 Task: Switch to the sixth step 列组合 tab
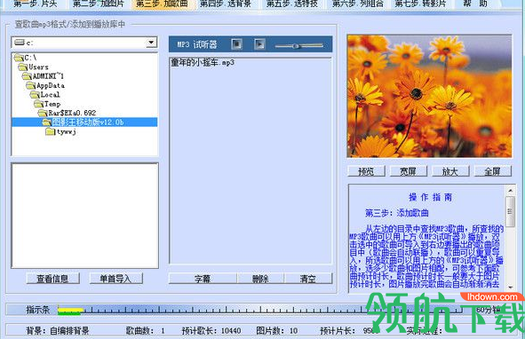coord(357,4)
